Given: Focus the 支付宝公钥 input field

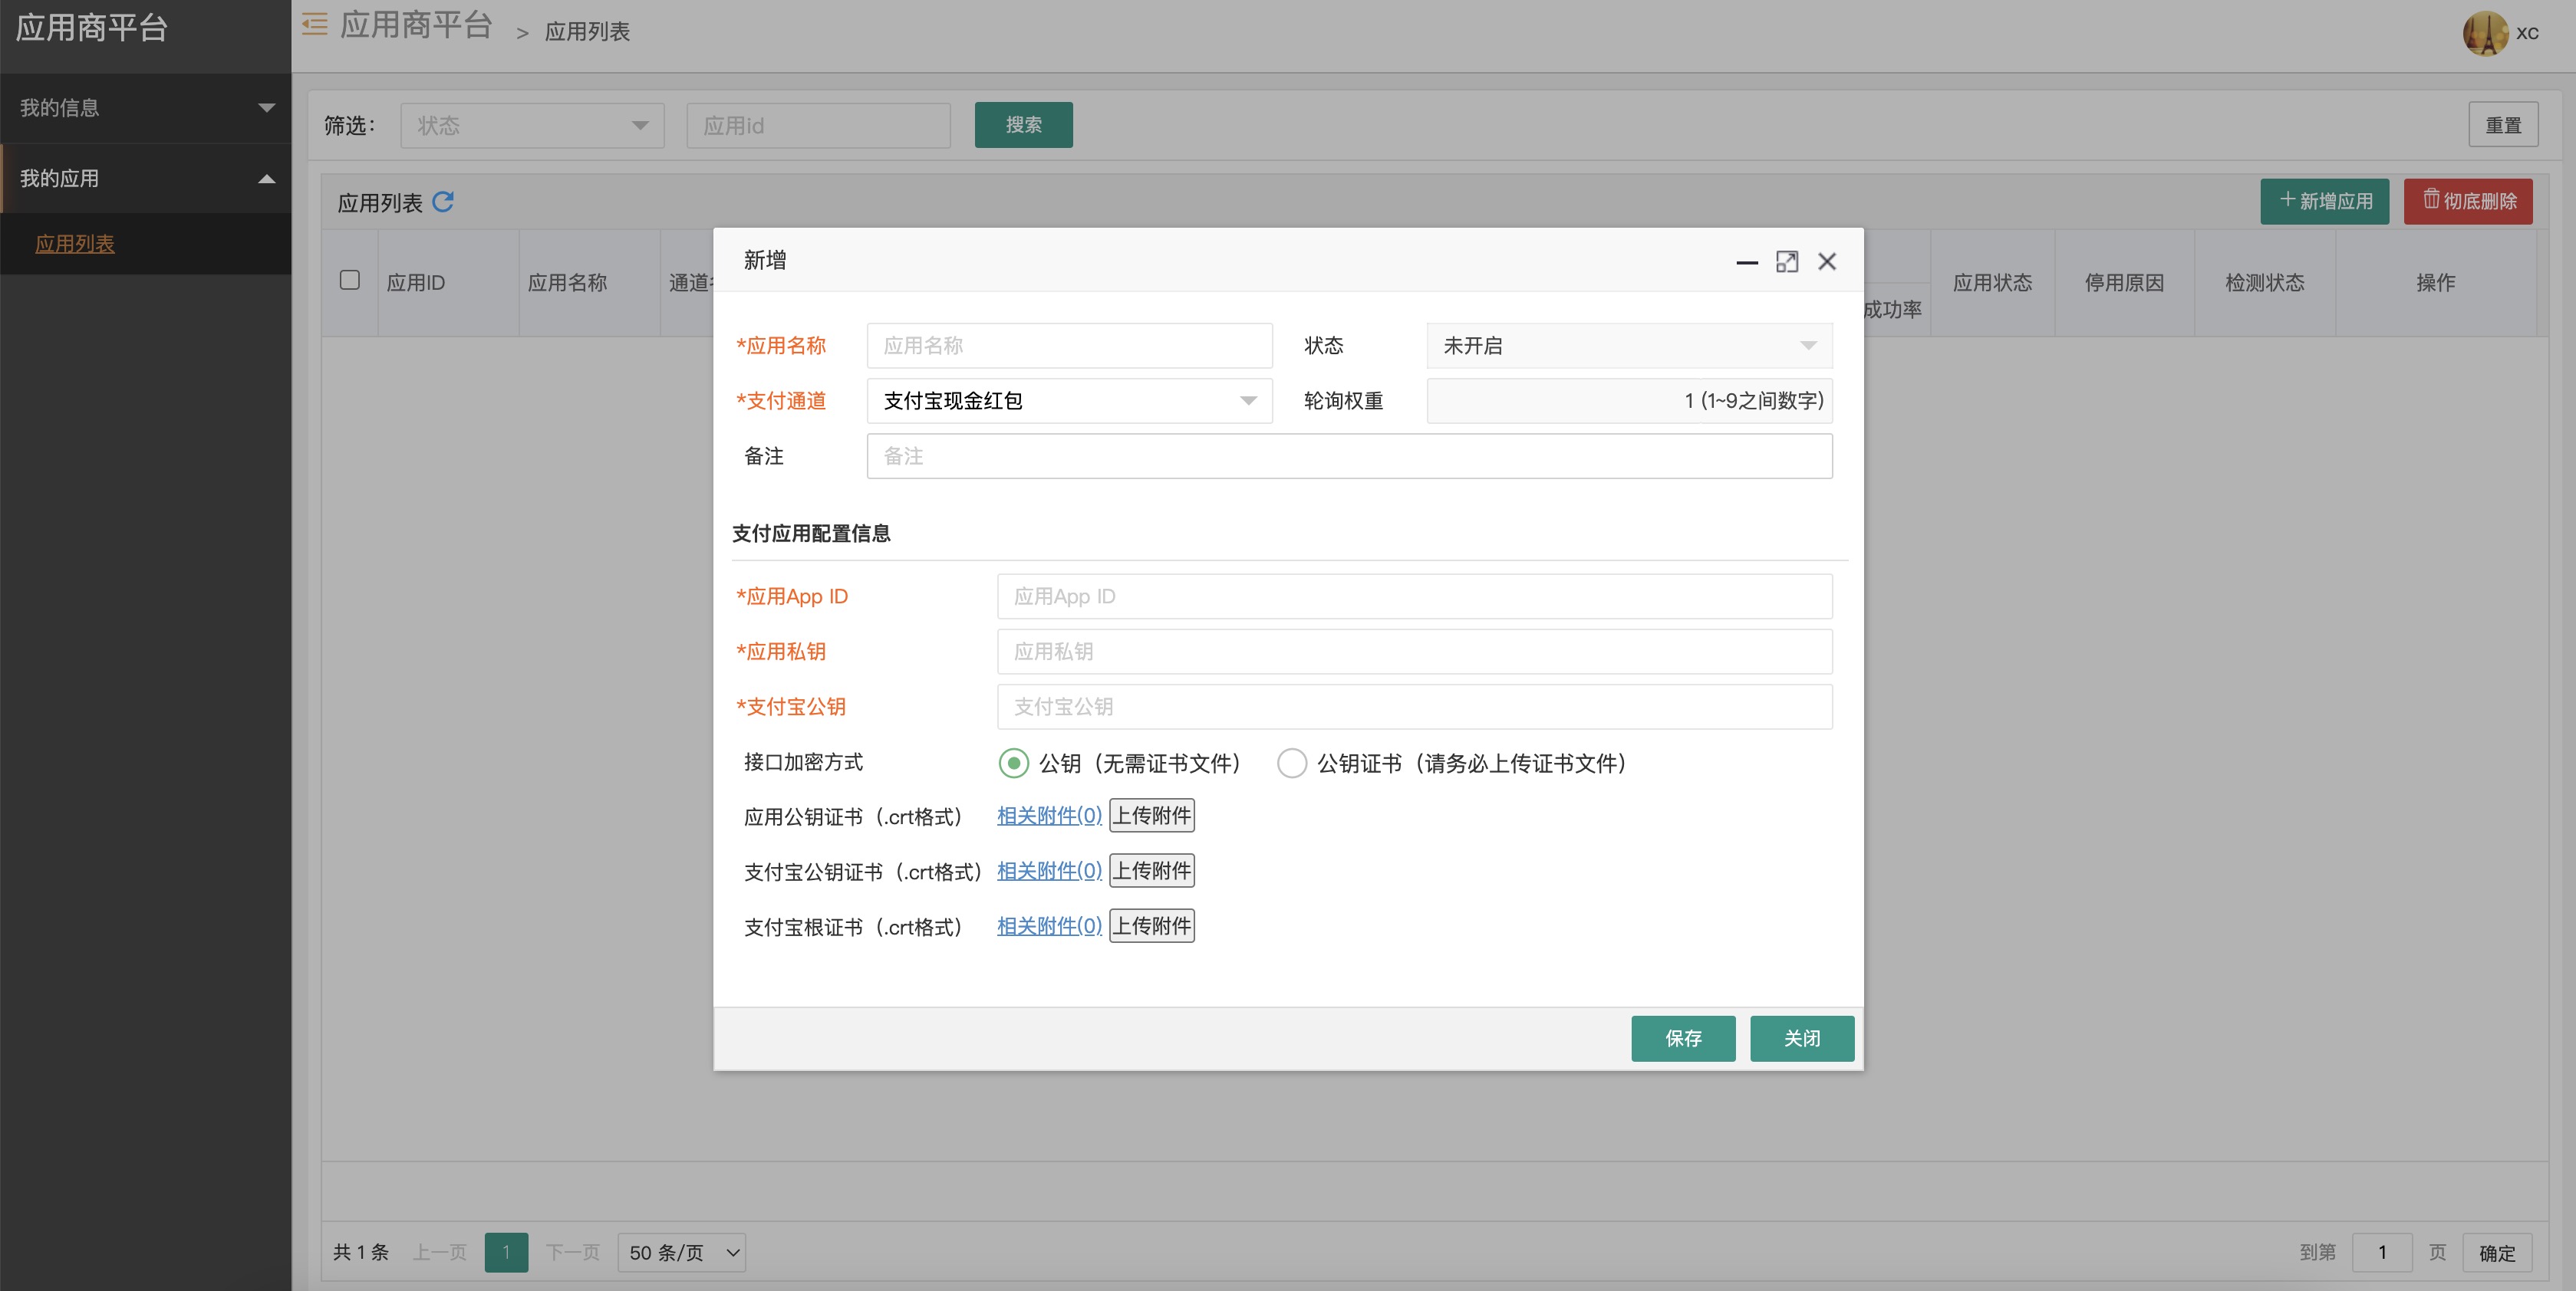Looking at the screenshot, I should click(1414, 707).
